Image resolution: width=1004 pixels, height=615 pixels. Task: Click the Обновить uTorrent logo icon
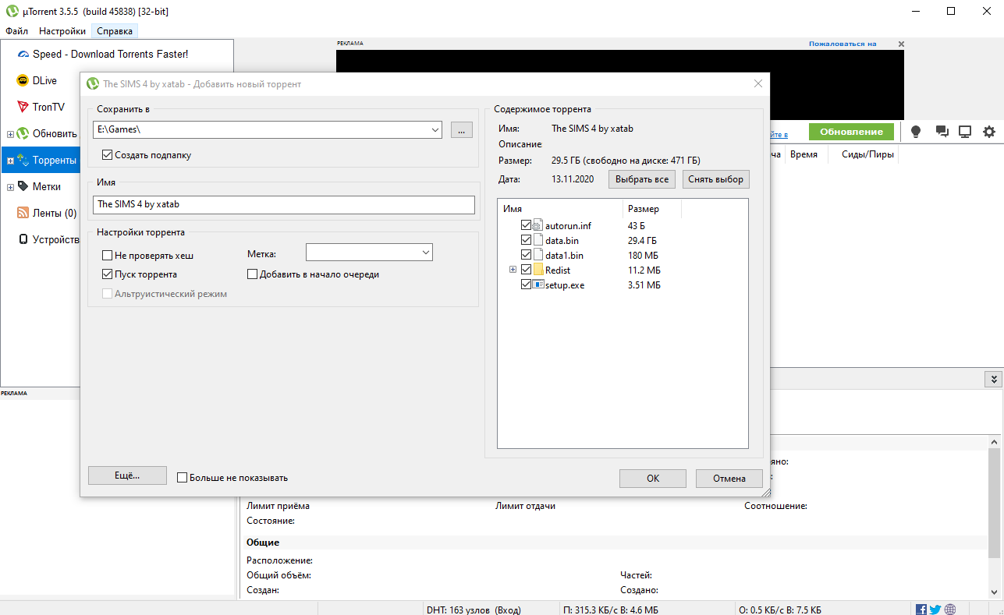[x=23, y=133]
